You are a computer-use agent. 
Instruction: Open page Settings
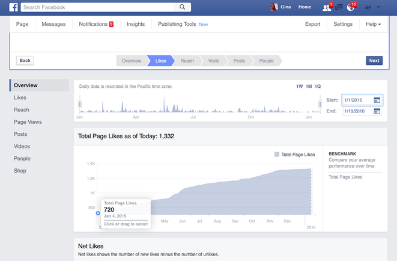343,24
